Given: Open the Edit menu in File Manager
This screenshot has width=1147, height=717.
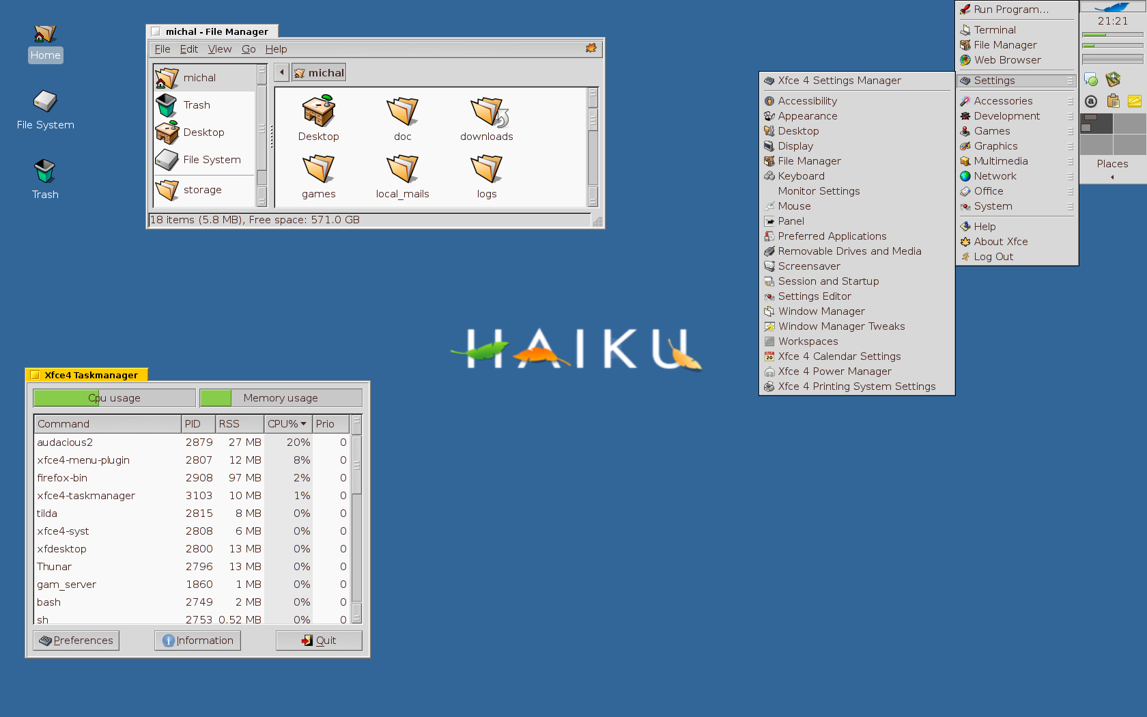Looking at the screenshot, I should [x=189, y=49].
